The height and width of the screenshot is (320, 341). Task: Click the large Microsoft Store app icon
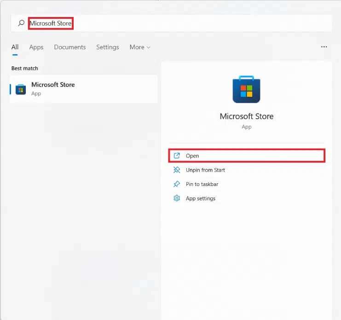246,89
